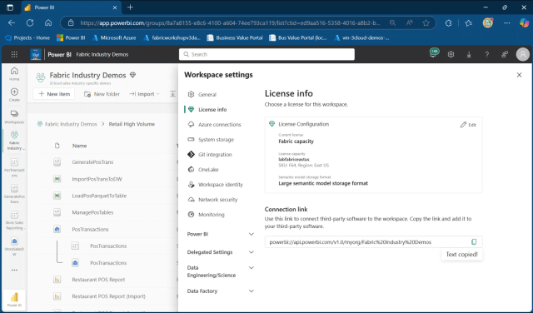
Task: Open the download menu in the header
Action: point(469,54)
